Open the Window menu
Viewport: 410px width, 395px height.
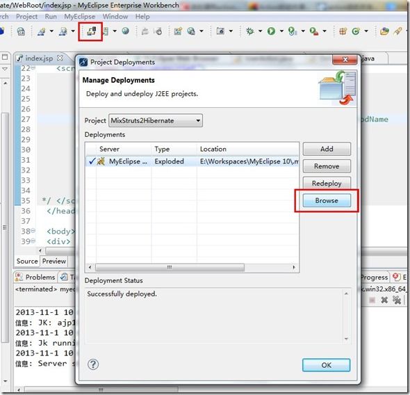pos(115,17)
